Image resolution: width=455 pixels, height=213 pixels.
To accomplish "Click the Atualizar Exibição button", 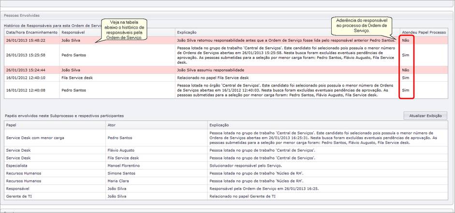I will point(425,115).
